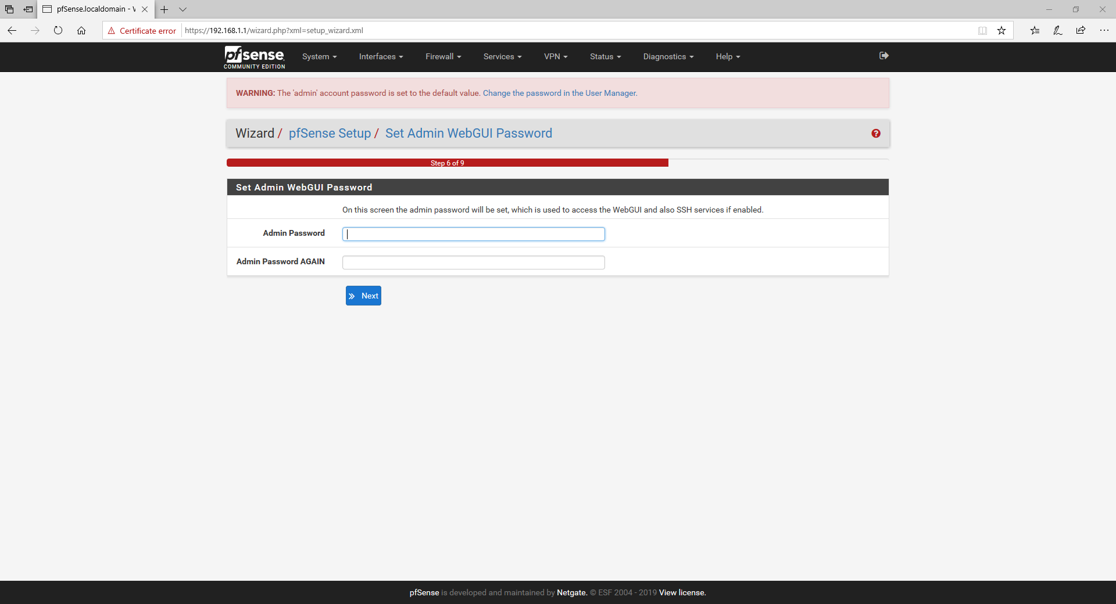1116x604 pixels.
Task: Open the Interfaces menu
Action: 381,57
